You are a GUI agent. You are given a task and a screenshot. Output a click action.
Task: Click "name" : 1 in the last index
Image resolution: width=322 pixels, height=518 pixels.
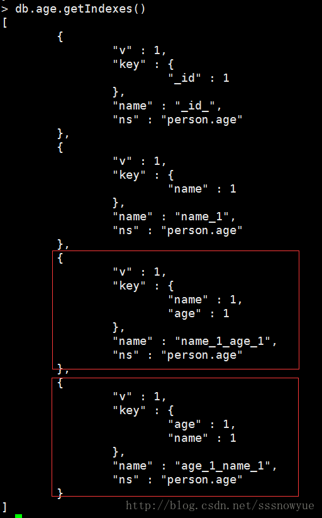tap(202, 438)
